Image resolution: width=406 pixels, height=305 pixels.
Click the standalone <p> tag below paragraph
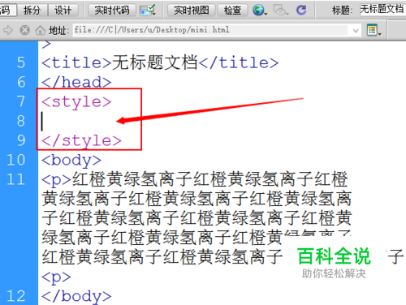[x=56, y=277]
